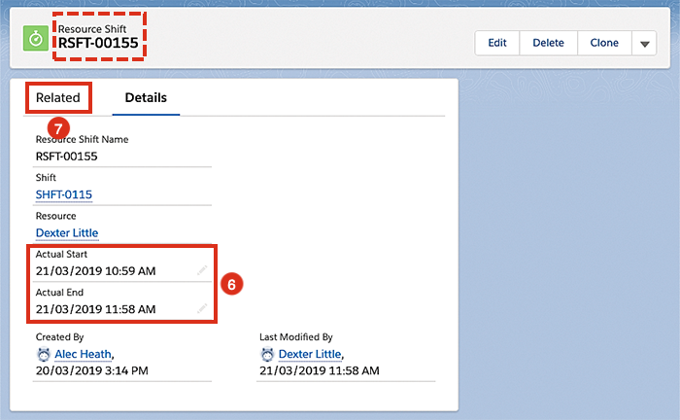Screen dimensions: 680x420
Task: Delete this resource shift record
Action: coord(548,43)
